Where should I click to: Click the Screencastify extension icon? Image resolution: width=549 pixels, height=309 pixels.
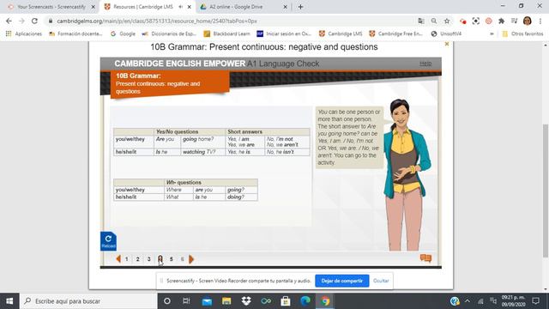tap(463, 21)
